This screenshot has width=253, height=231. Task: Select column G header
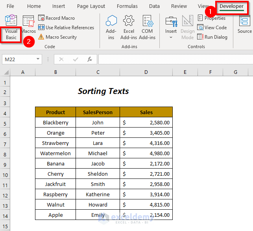236,72
